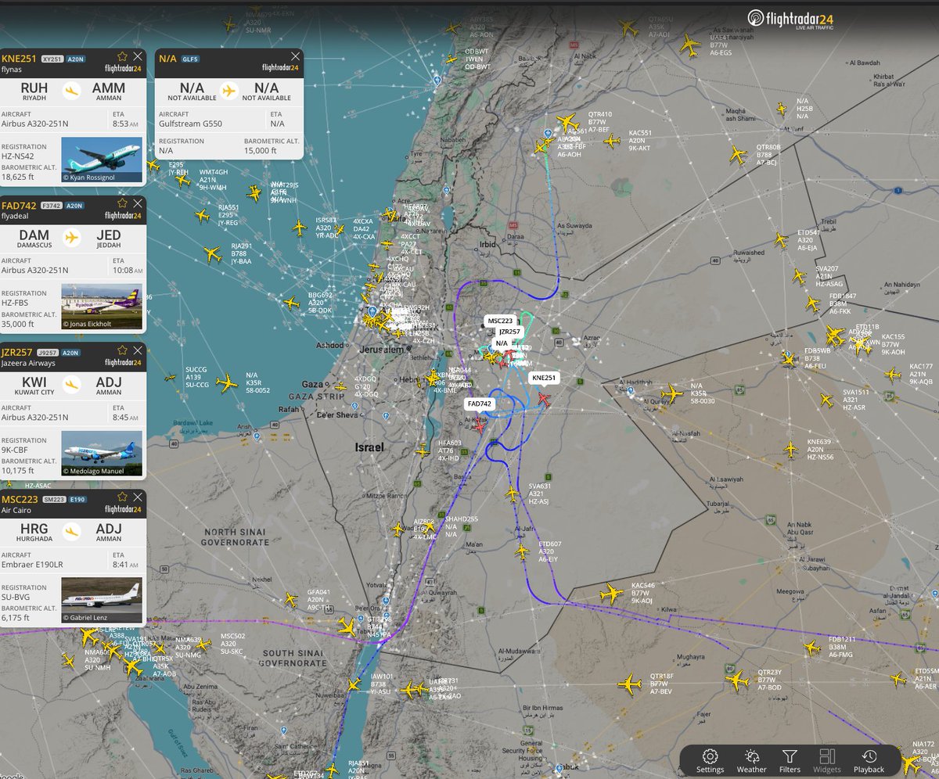939x779 pixels.
Task: Select the ISR581 A320 aircraft icon
Action: point(299,228)
